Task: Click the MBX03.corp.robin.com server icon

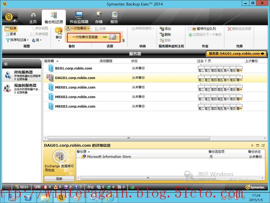Action: point(51,106)
